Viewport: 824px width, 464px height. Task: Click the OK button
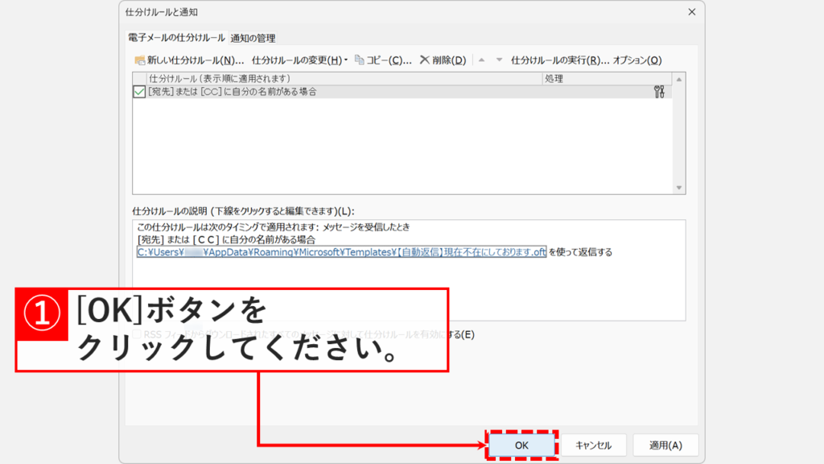[521, 445]
